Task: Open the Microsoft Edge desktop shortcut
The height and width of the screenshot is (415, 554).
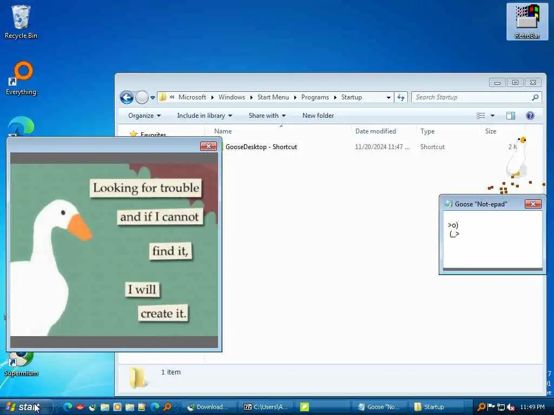Action: pyautogui.click(x=21, y=126)
